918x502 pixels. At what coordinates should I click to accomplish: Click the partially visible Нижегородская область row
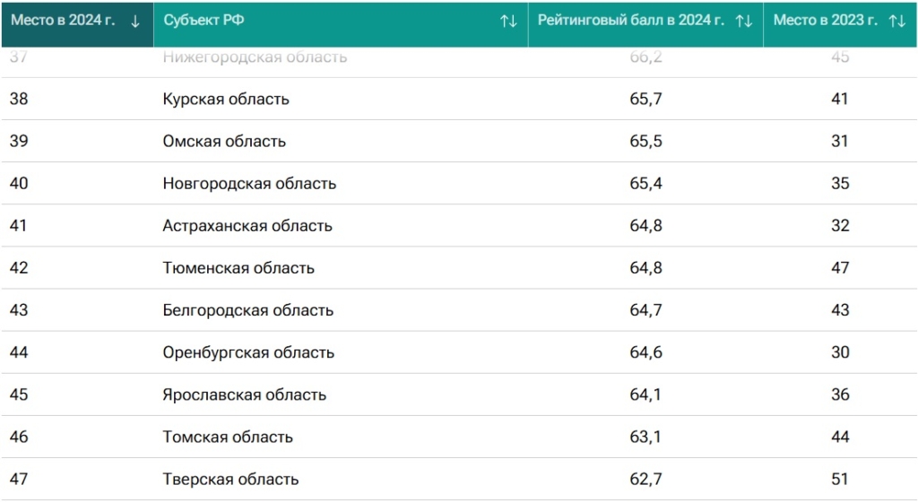255,58
